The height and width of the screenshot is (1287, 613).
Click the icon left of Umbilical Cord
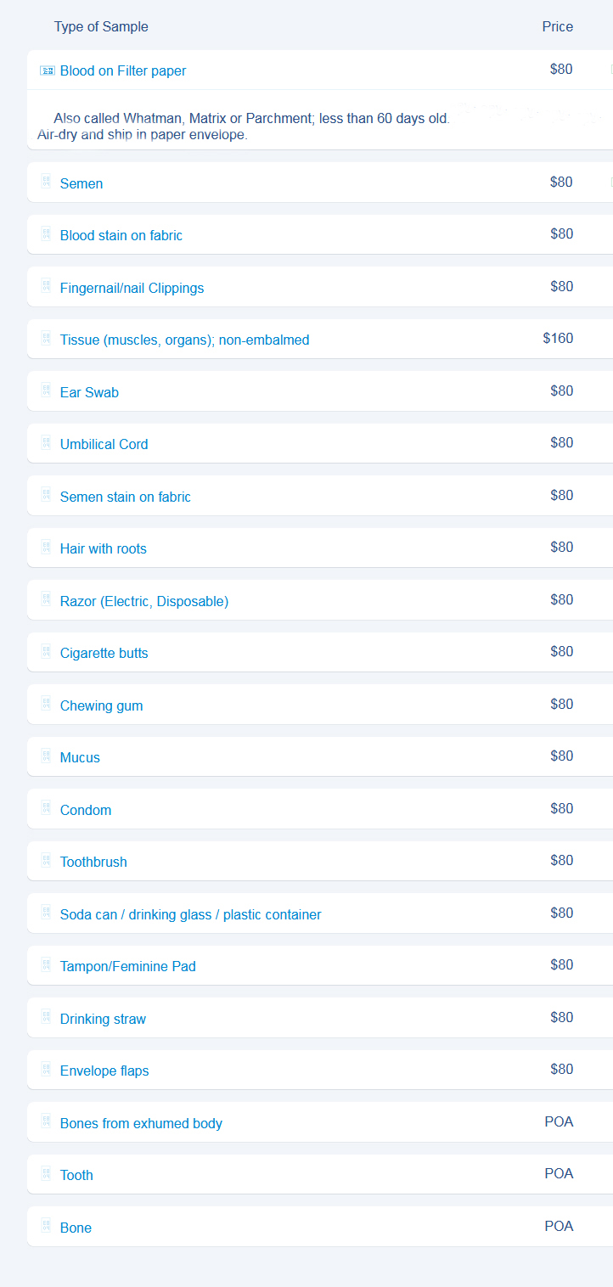tap(46, 443)
